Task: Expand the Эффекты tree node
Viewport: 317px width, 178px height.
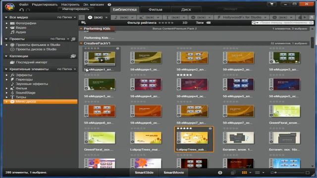Action: 6,75
